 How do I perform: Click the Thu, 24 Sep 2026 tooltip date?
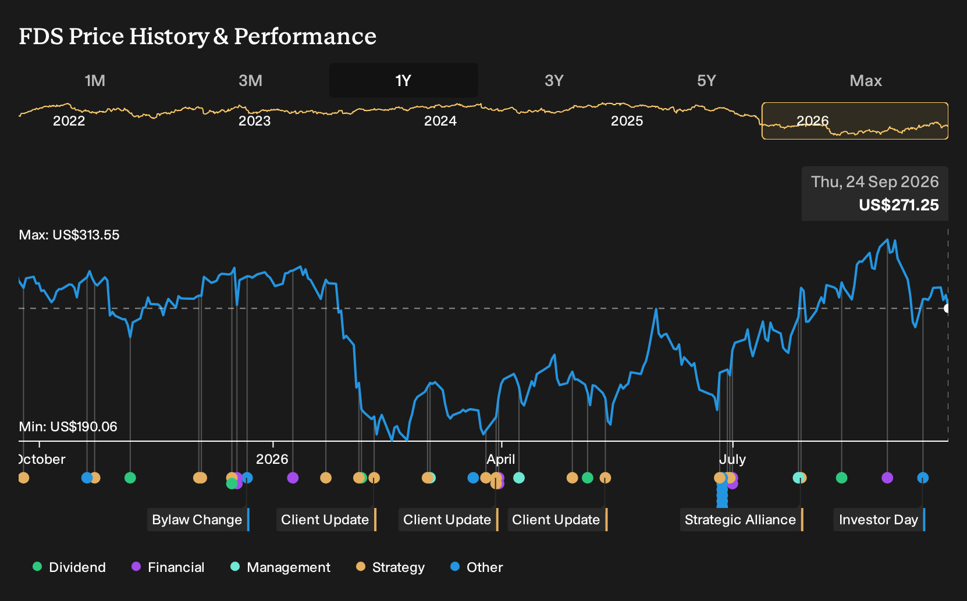point(875,182)
